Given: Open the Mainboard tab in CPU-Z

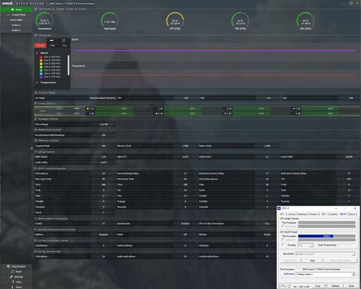Looking at the screenshot, I should coord(302,214).
